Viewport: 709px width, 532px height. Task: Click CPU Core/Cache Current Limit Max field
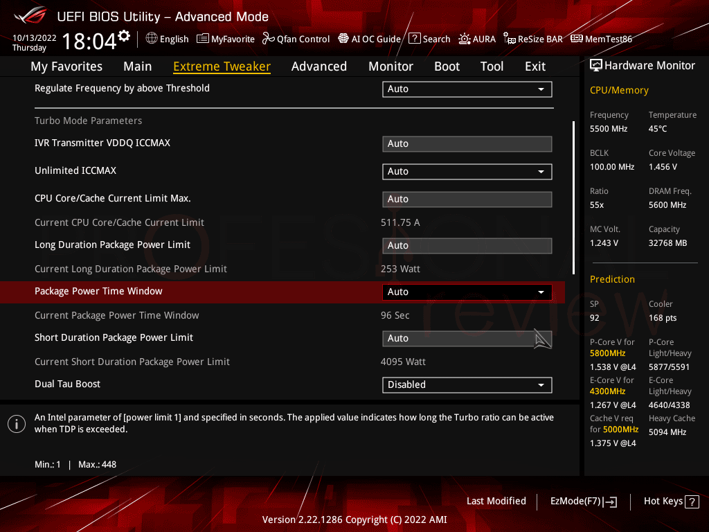point(467,199)
